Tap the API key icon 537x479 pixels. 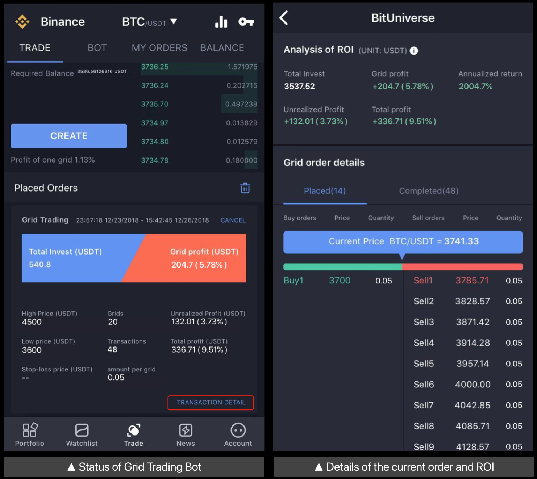[246, 22]
